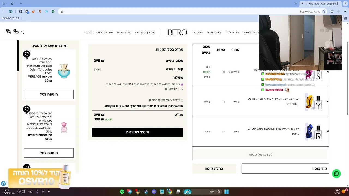Click the LIBERO logo

[174, 32]
